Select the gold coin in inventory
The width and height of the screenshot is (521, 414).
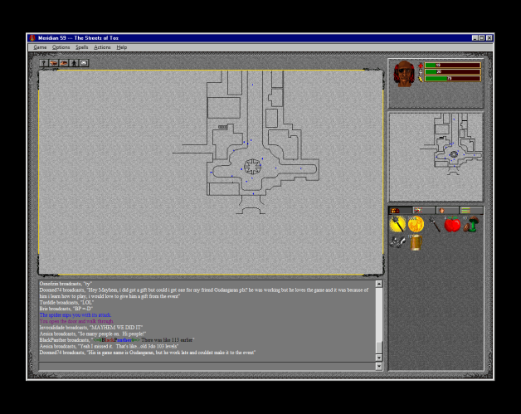point(416,224)
